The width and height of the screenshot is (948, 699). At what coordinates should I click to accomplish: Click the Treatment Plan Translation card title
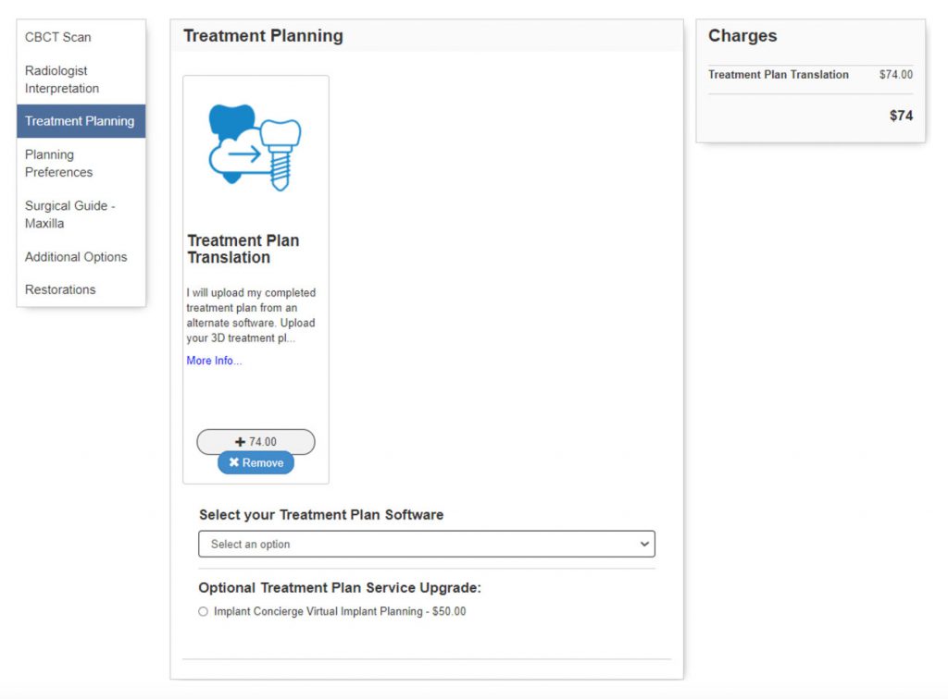(243, 249)
